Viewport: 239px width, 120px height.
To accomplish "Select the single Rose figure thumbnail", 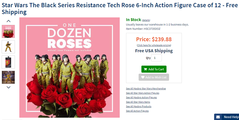I will [8, 47].
